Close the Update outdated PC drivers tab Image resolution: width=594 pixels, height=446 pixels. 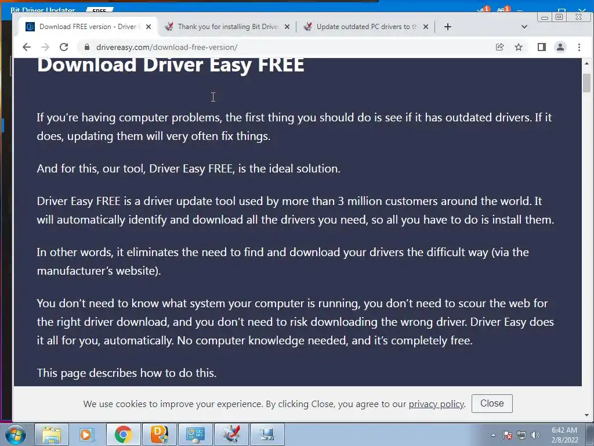426,27
